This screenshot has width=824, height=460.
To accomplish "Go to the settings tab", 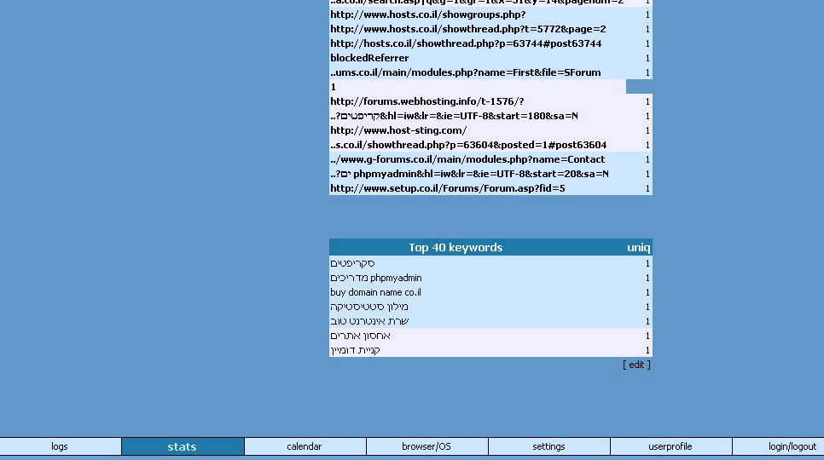I will point(548,446).
